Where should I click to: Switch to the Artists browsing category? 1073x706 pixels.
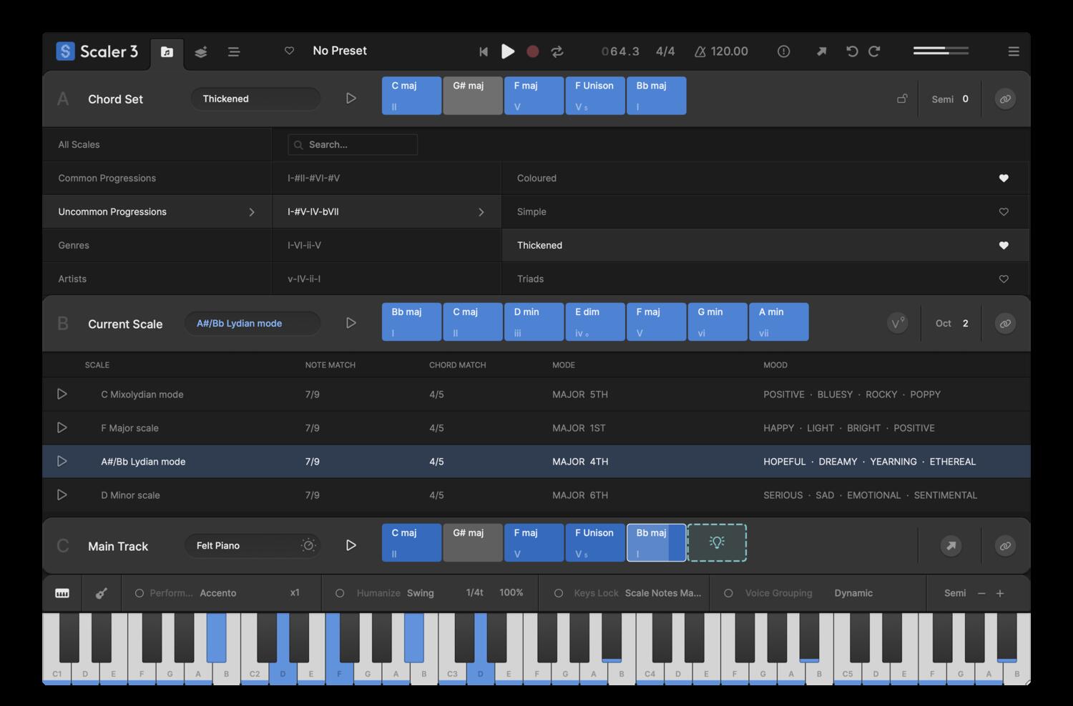[72, 279]
